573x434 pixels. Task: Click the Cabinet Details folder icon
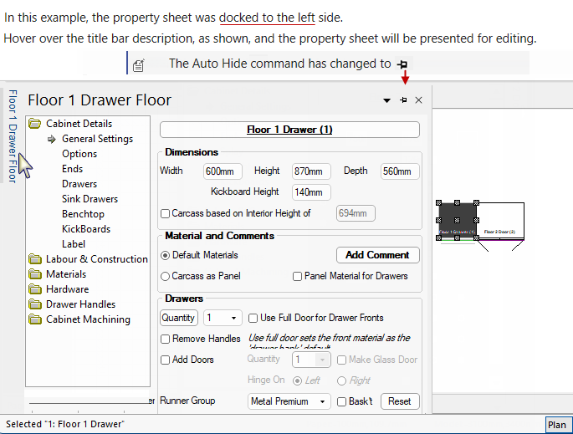click(x=35, y=124)
